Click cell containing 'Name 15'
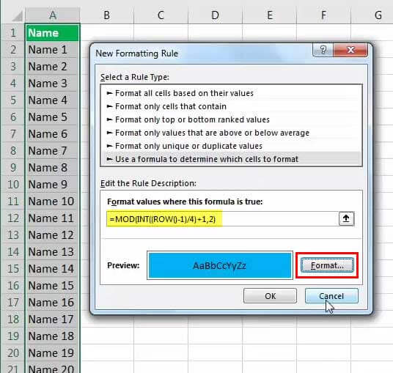 (x=53, y=285)
